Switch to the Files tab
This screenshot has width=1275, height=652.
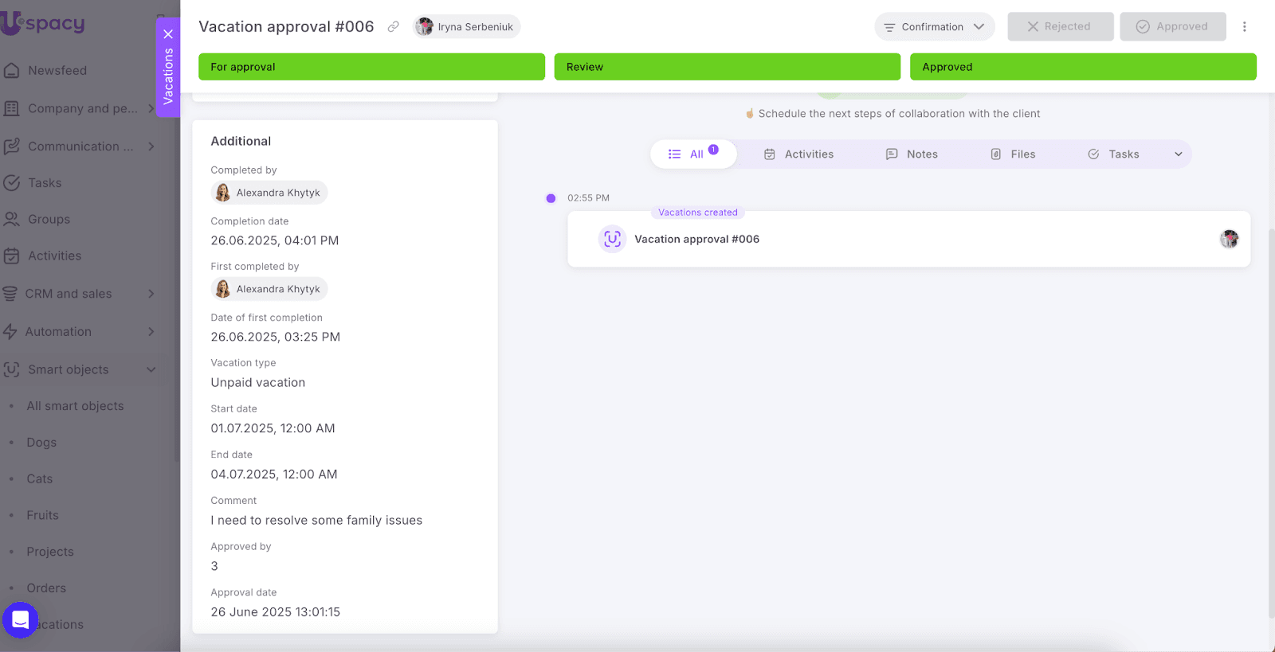coord(1013,154)
